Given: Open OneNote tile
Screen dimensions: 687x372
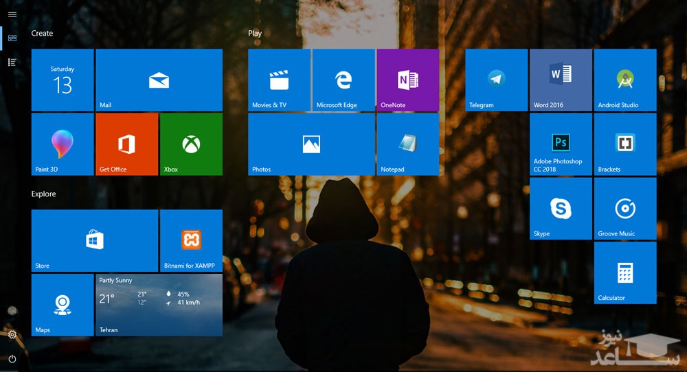Looking at the screenshot, I should coord(407,80).
